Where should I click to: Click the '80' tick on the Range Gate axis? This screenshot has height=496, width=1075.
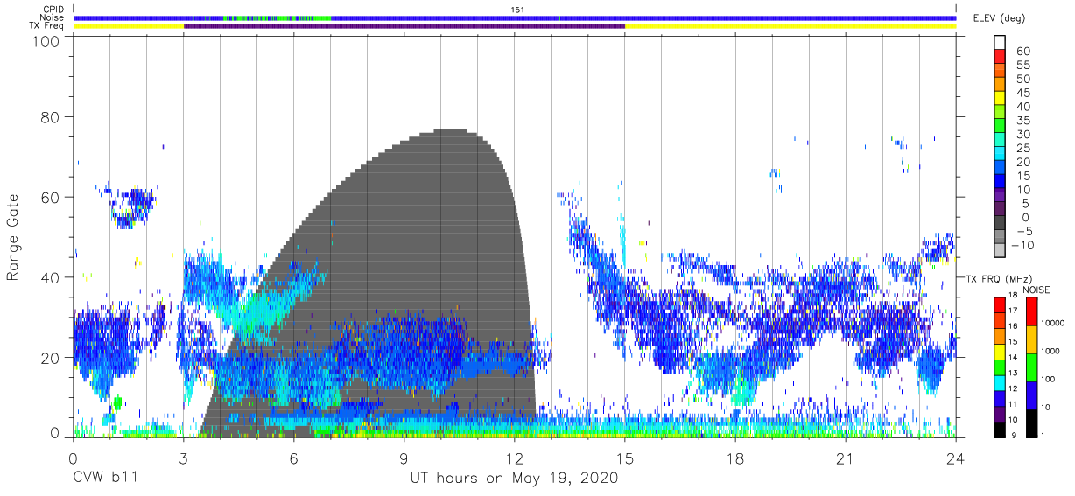click(52, 116)
